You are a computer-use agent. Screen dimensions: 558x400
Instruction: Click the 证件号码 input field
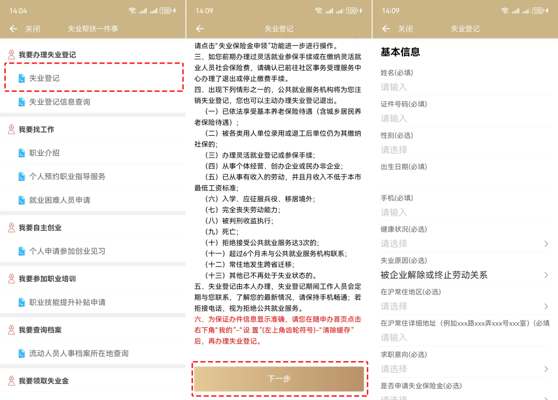click(464, 119)
